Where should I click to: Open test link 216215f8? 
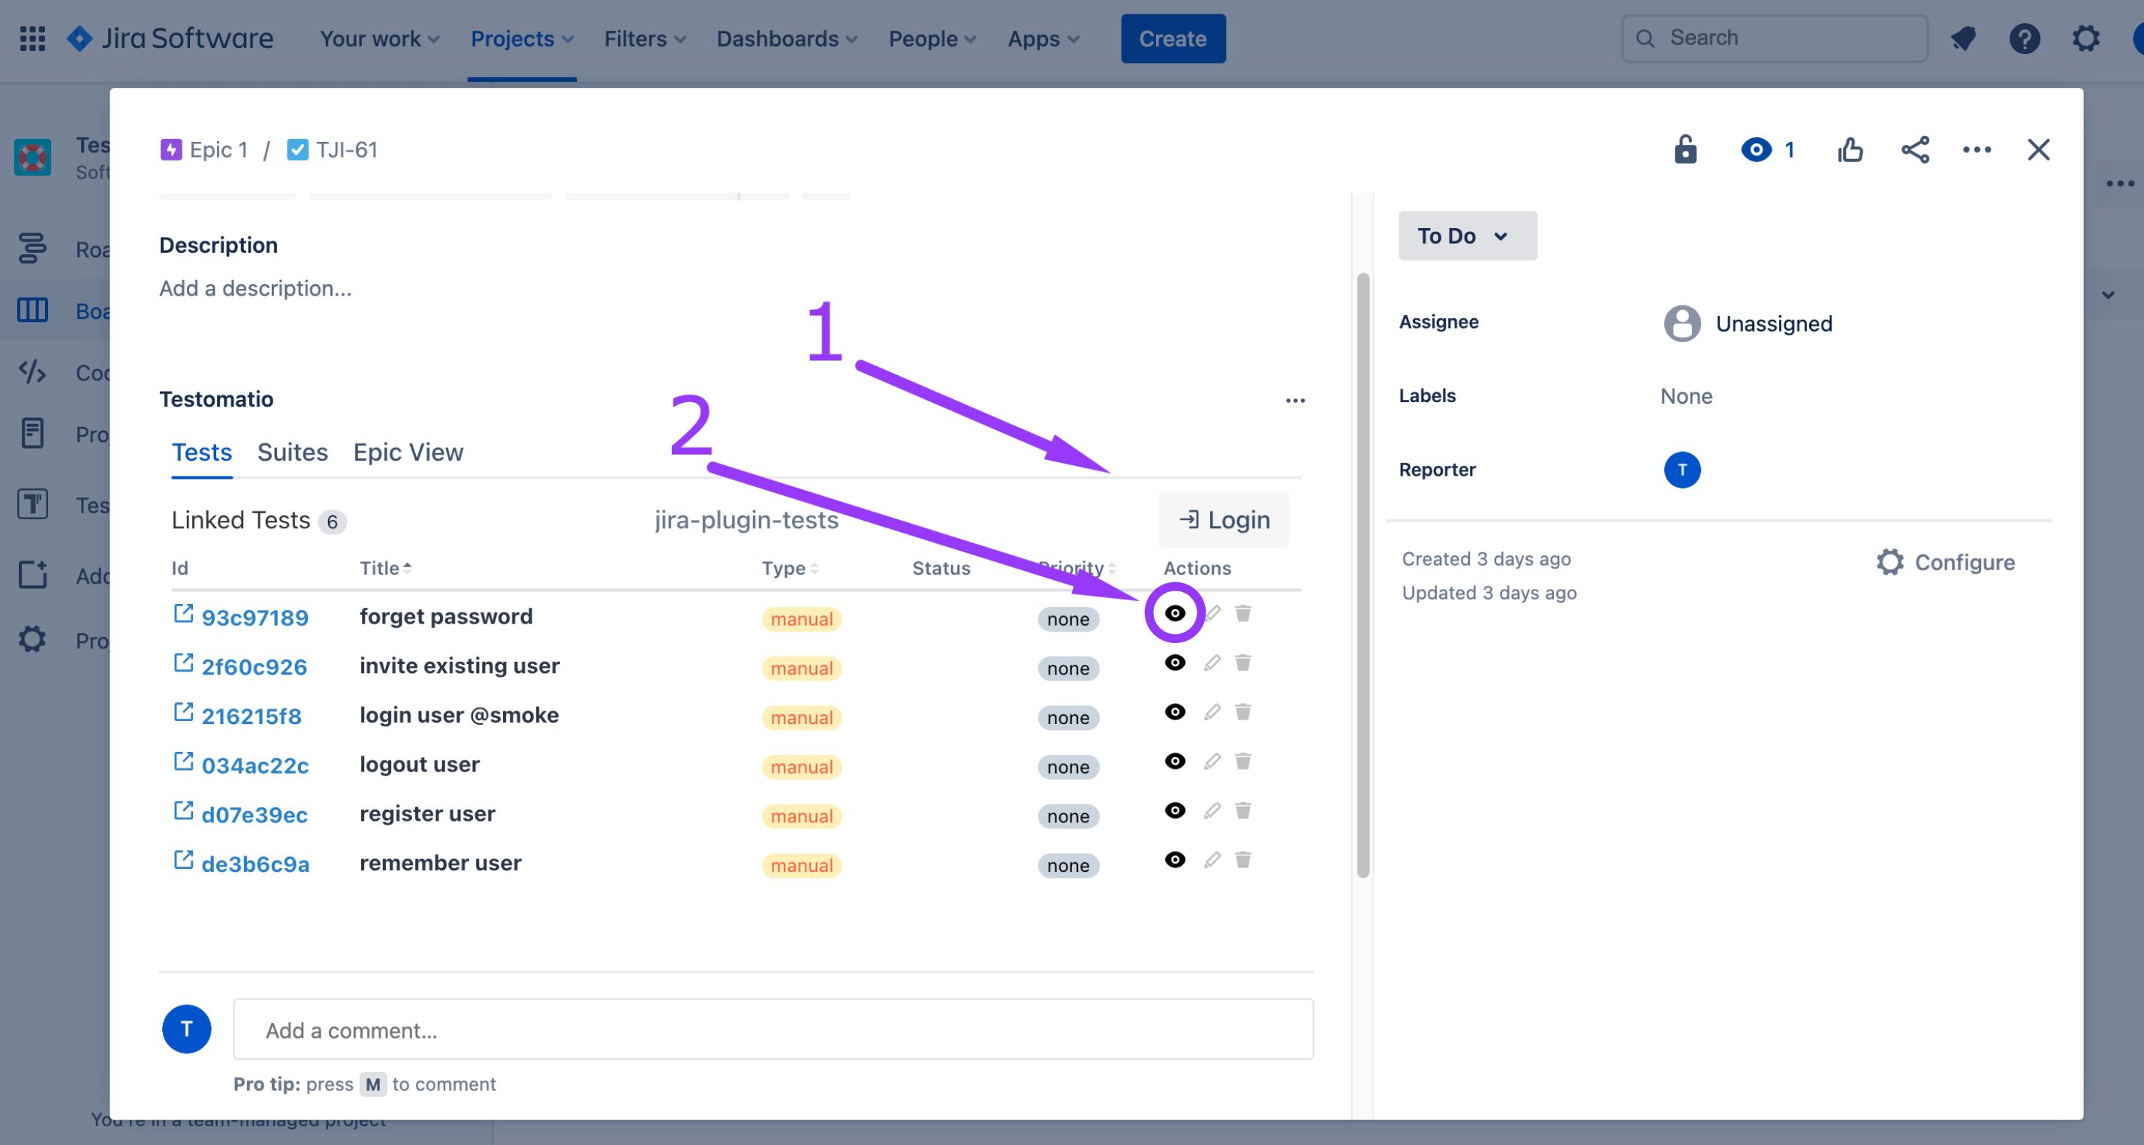(x=251, y=716)
